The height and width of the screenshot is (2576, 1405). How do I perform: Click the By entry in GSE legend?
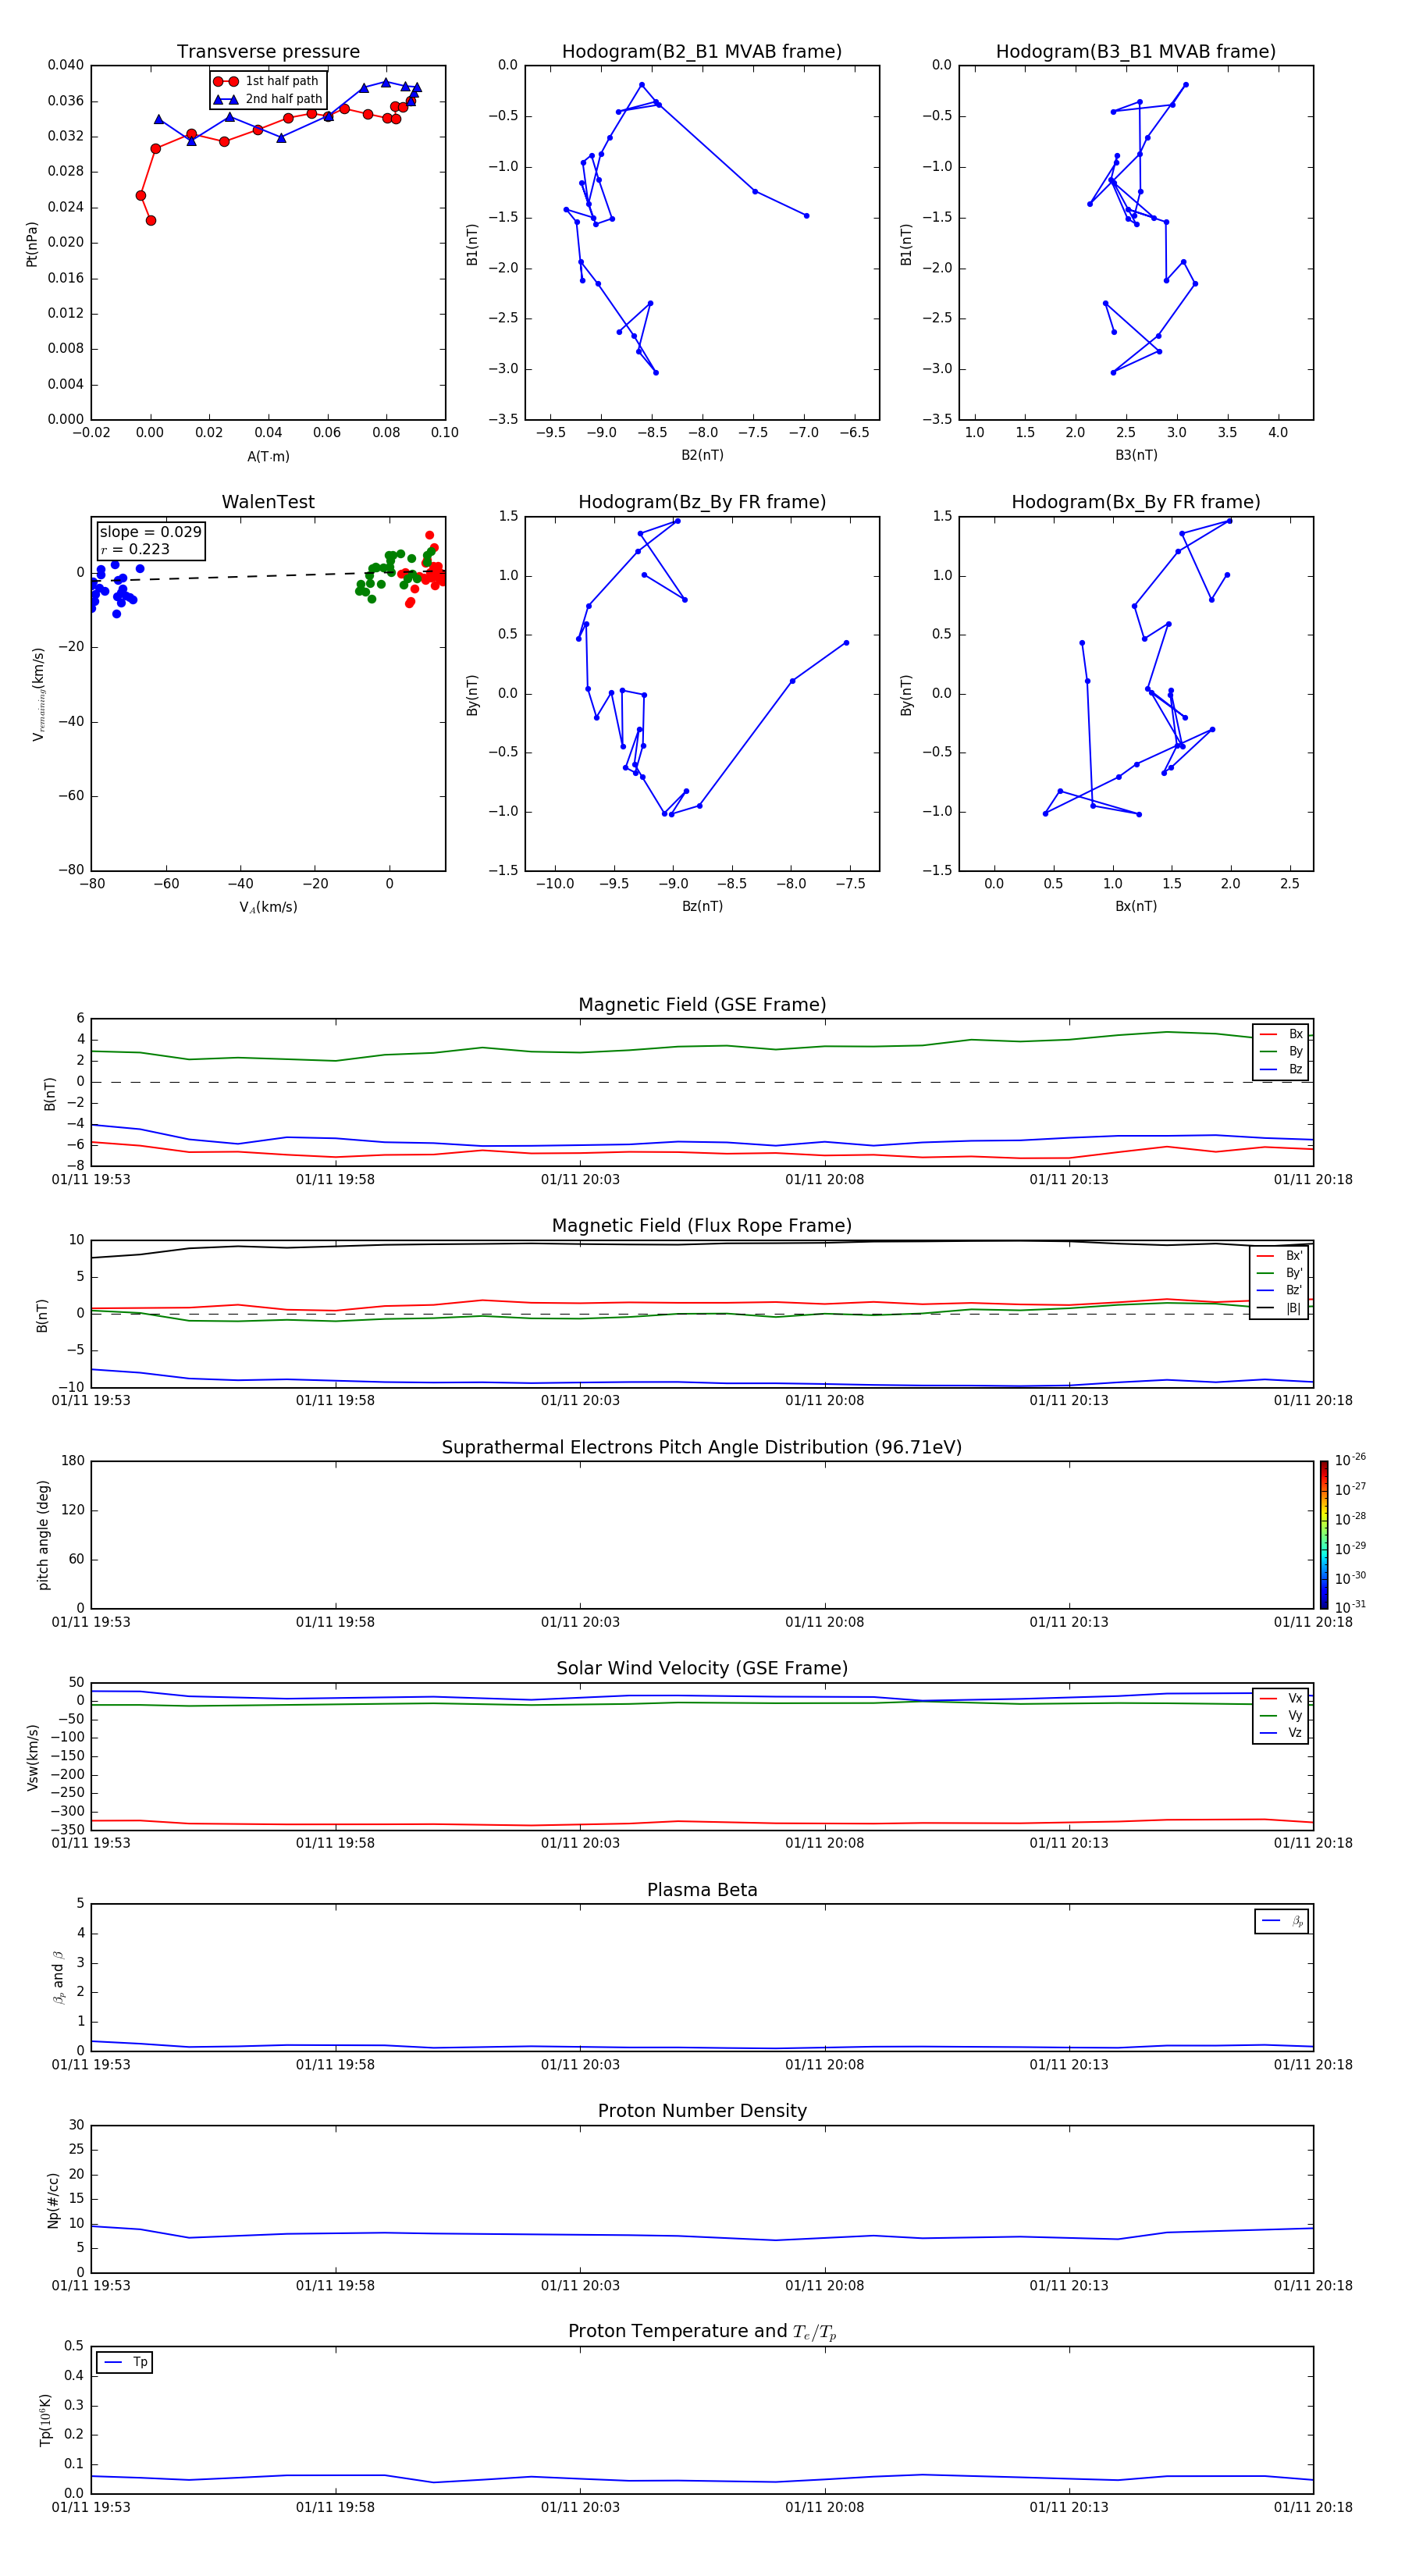[x=1281, y=1052]
